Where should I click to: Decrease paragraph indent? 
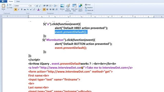click(x=44, y=6)
